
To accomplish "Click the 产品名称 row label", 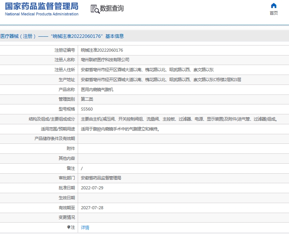I will tap(67, 90).
